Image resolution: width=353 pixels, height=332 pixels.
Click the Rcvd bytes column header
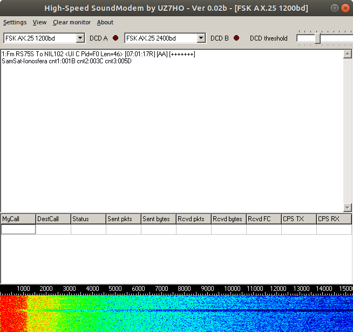coord(229,219)
